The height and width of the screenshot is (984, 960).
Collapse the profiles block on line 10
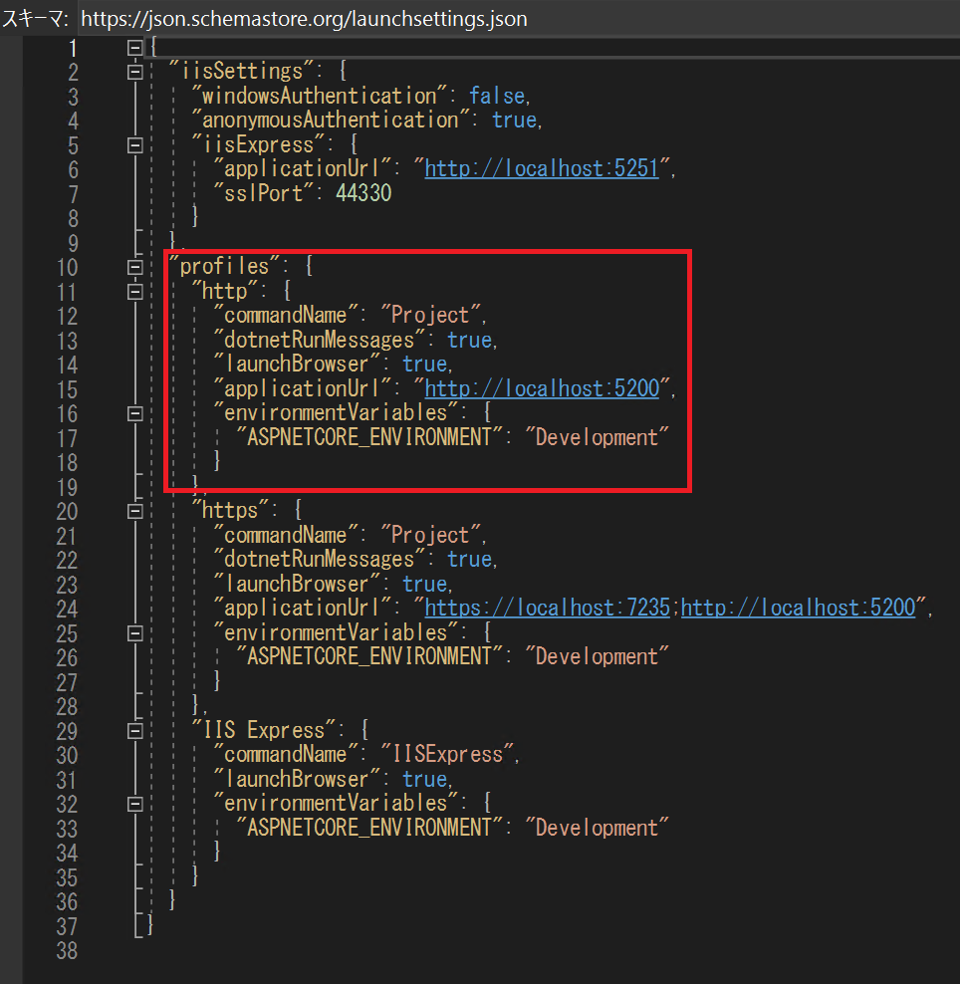pyautogui.click(x=134, y=267)
